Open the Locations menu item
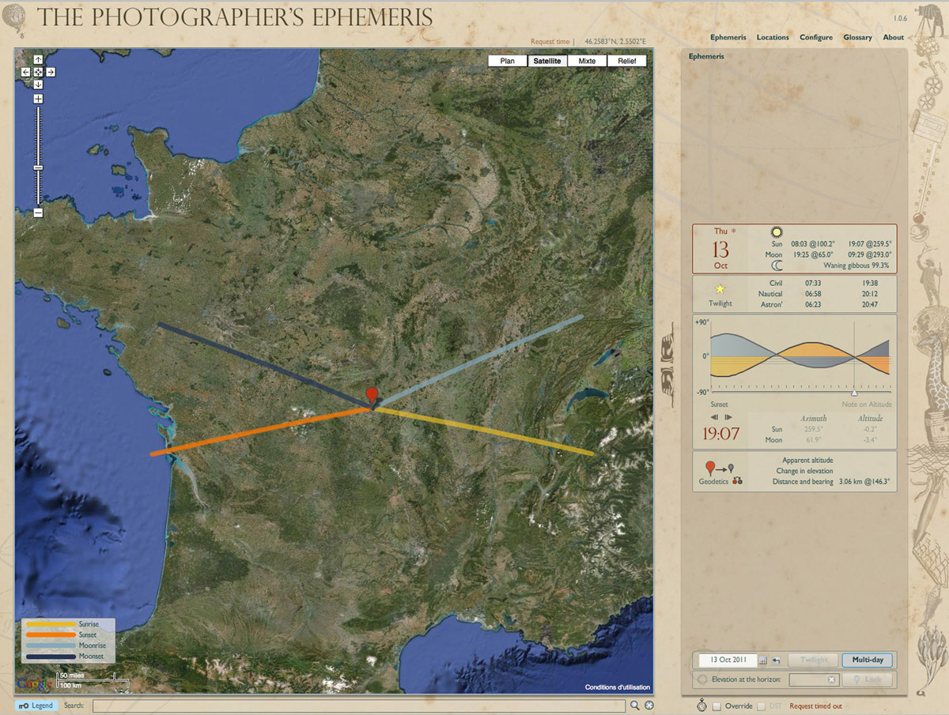The width and height of the screenshot is (949, 715). point(773,37)
